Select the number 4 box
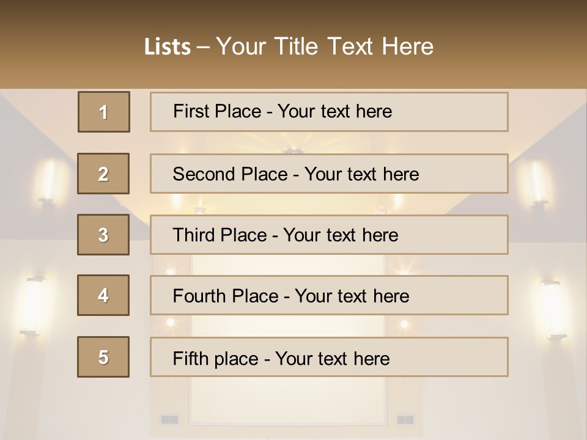Viewport: 587px width, 440px height. (x=103, y=295)
